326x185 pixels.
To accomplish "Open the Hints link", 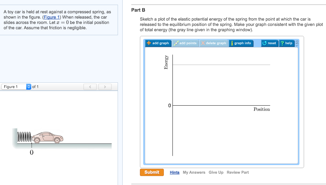I will 174,172.
